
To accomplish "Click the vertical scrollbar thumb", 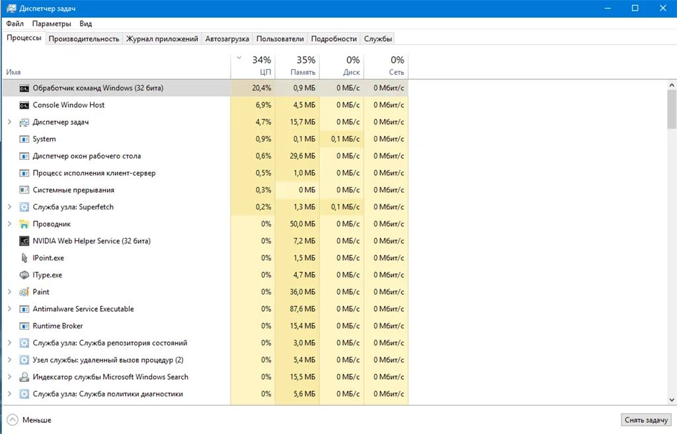I will pos(672,110).
